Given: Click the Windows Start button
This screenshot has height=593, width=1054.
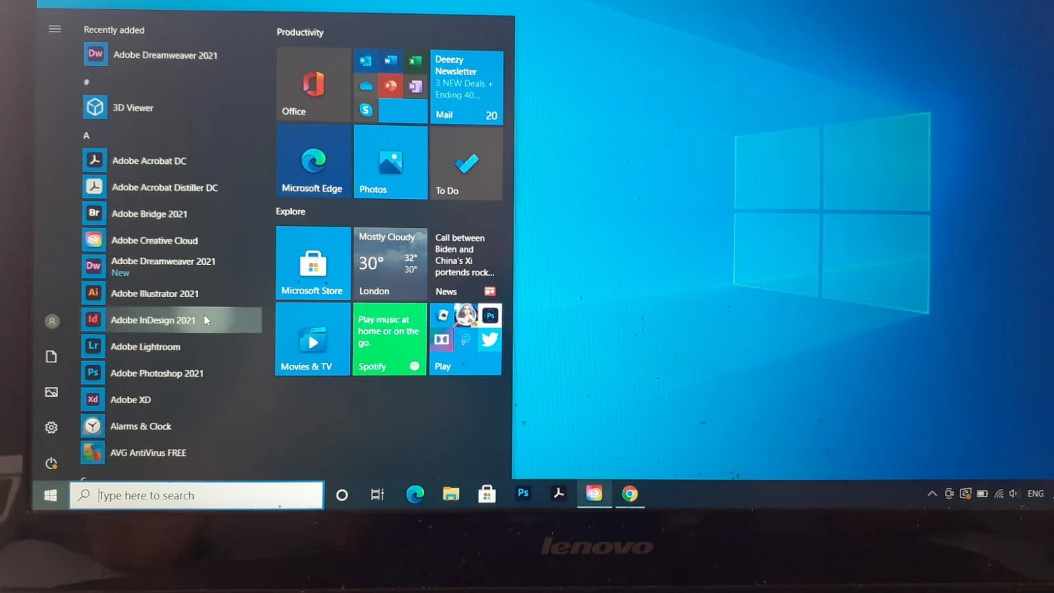Looking at the screenshot, I should coord(51,495).
